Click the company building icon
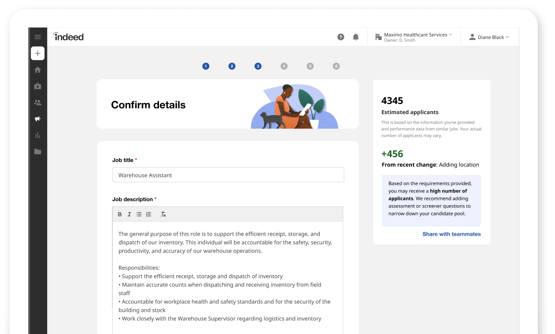Screen dimensions: 555x334 click(378, 37)
